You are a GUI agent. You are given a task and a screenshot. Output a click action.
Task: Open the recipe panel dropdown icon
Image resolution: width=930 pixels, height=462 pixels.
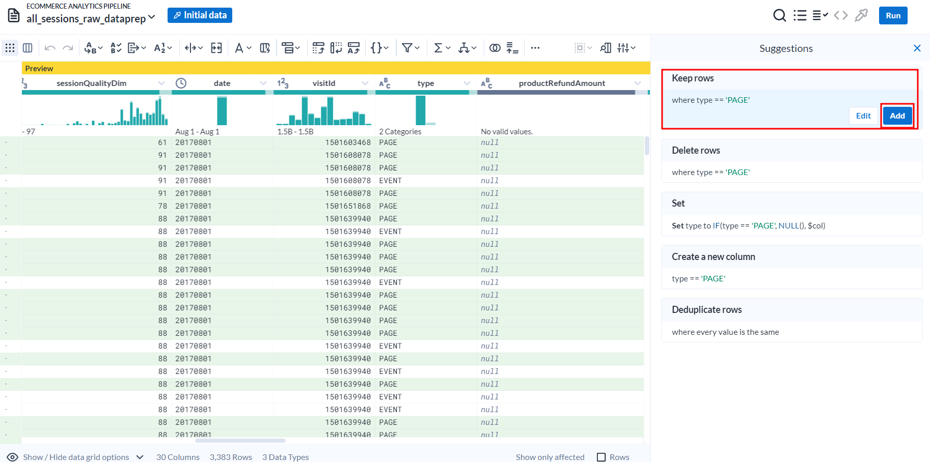click(x=820, y=15)
